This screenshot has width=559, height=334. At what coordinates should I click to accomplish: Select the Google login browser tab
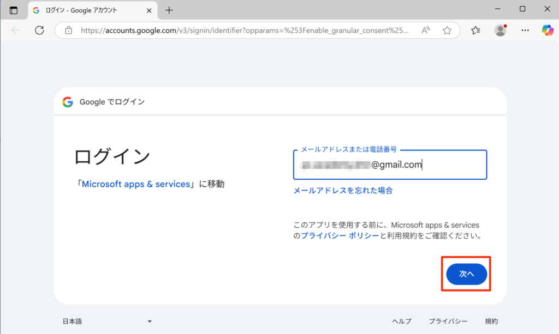tap(93, 10)
